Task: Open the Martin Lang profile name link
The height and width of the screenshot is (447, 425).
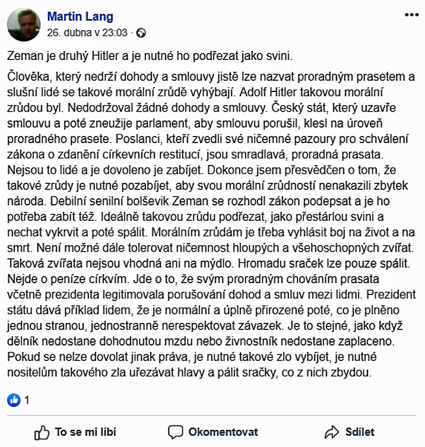Action: tap(80, 17)
